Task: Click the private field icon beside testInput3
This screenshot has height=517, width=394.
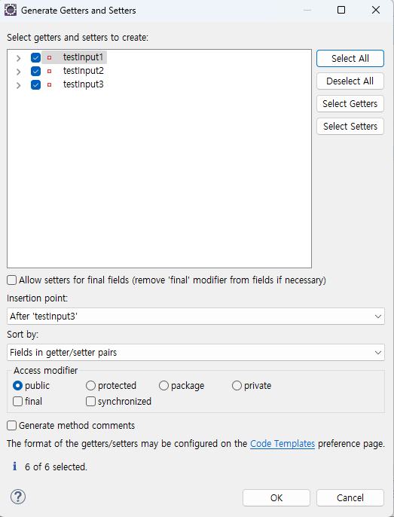Action: tap(49, 84)
